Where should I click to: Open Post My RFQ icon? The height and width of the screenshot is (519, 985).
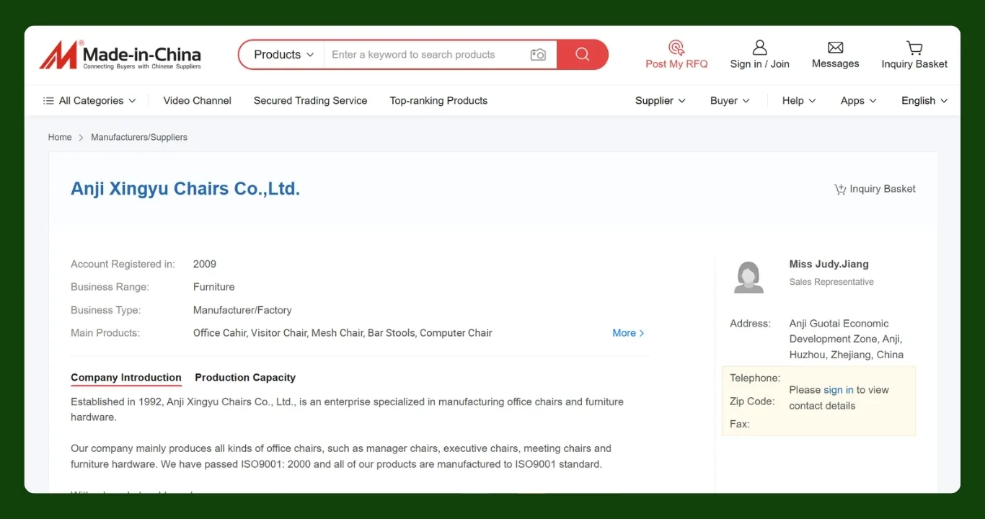click(676, 48)
